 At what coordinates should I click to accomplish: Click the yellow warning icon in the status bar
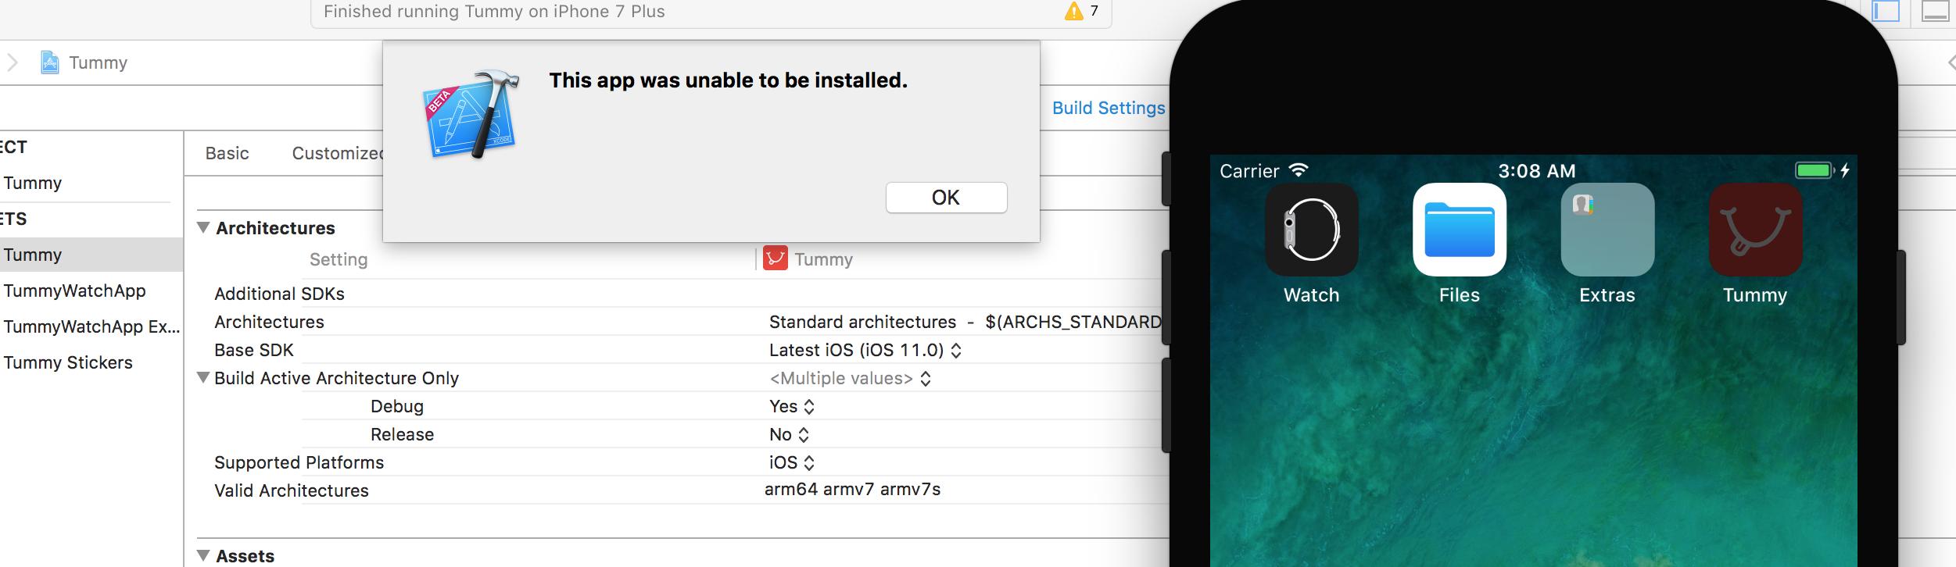(1073, 11)
